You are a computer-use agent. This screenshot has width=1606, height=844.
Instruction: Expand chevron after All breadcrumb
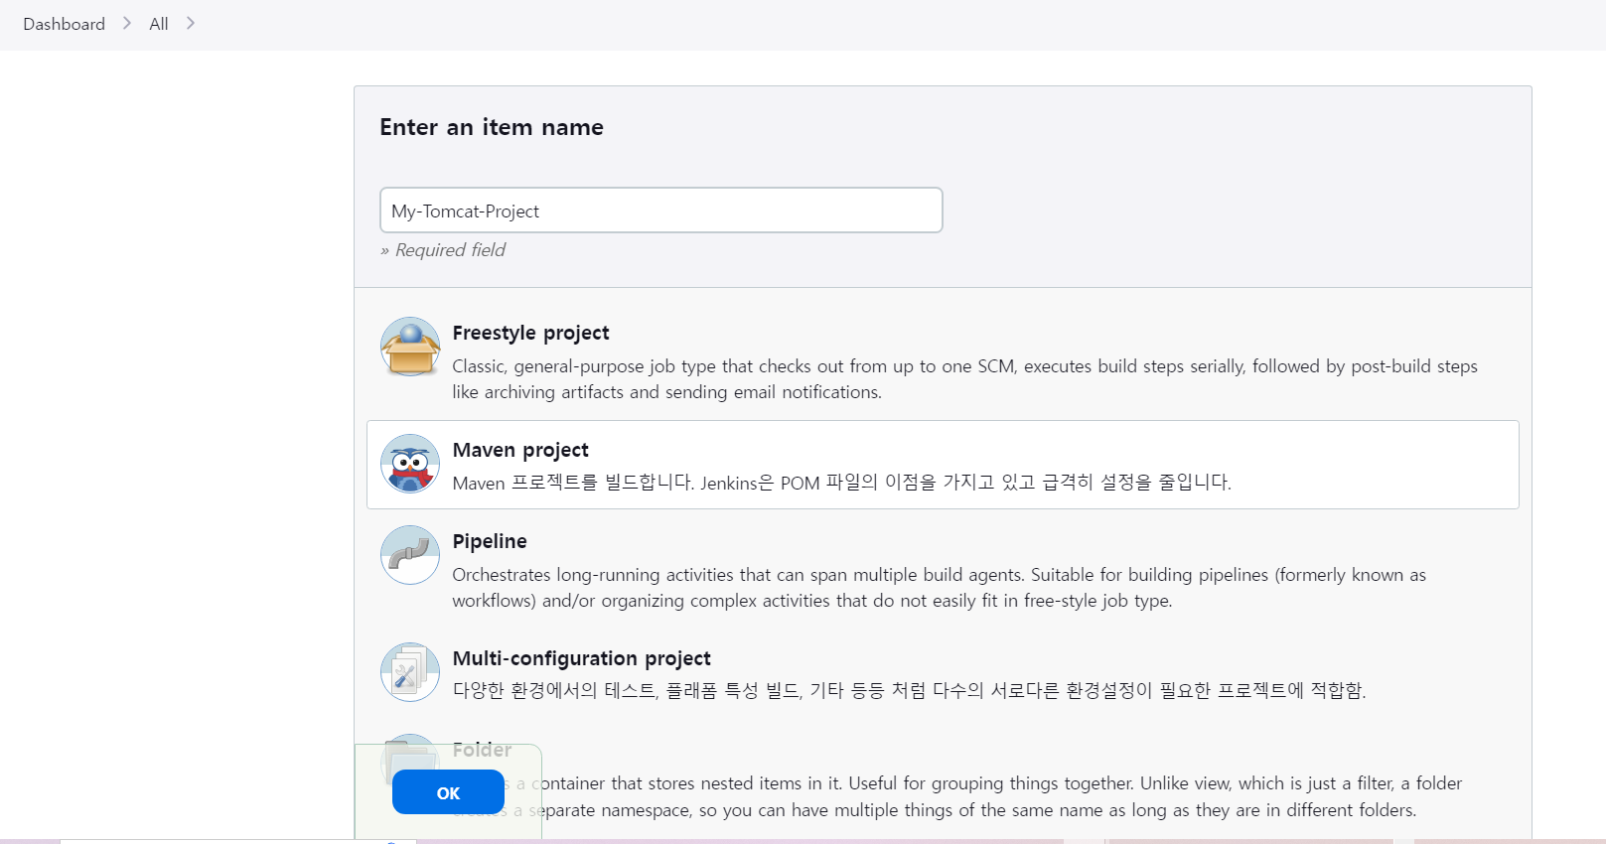coord(191,23)
